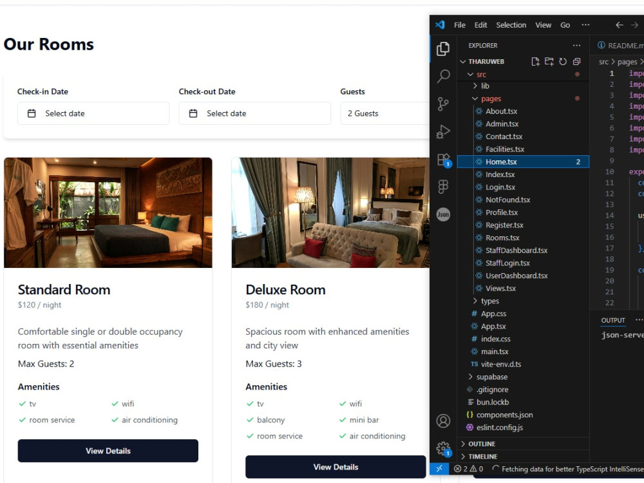644x483 pixels.
Task: Open the View menu
Action: coord(543,25)
